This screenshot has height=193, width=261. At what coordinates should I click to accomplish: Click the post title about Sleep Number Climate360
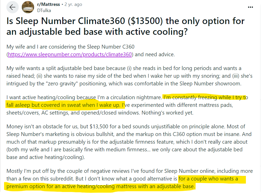pos(126,27)
